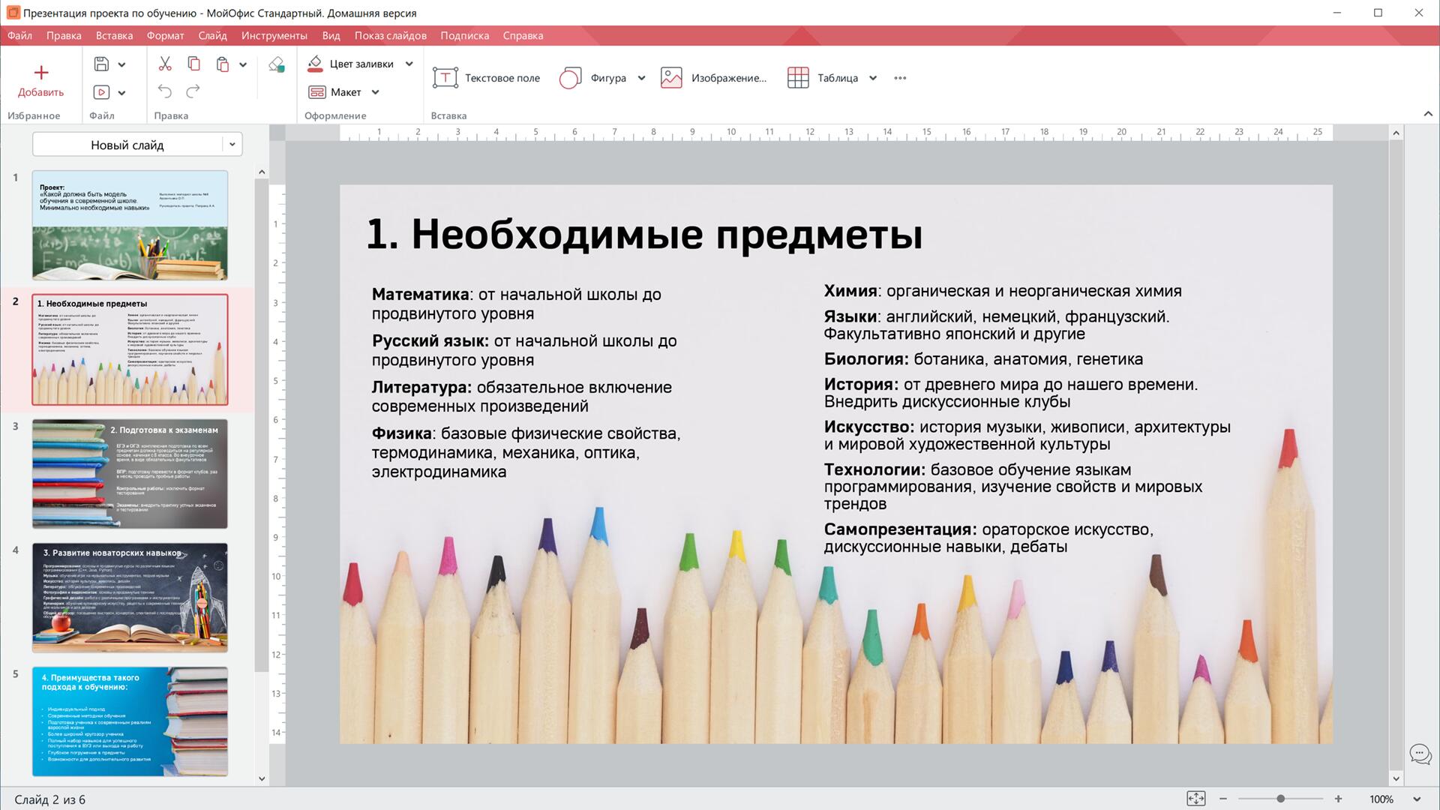The image size is (1440, 810).
Task: Click the Биология line on the slide
Action: click(x=983, y=358)
